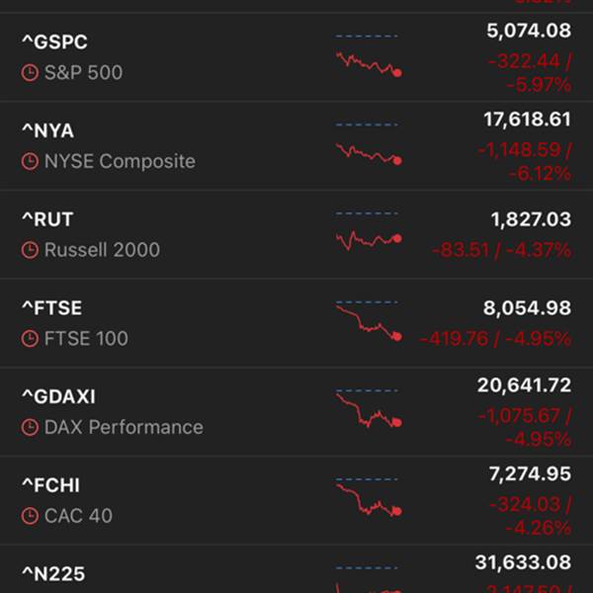Select the ^GSPC ticker symbol

click(x=54, y=42)
